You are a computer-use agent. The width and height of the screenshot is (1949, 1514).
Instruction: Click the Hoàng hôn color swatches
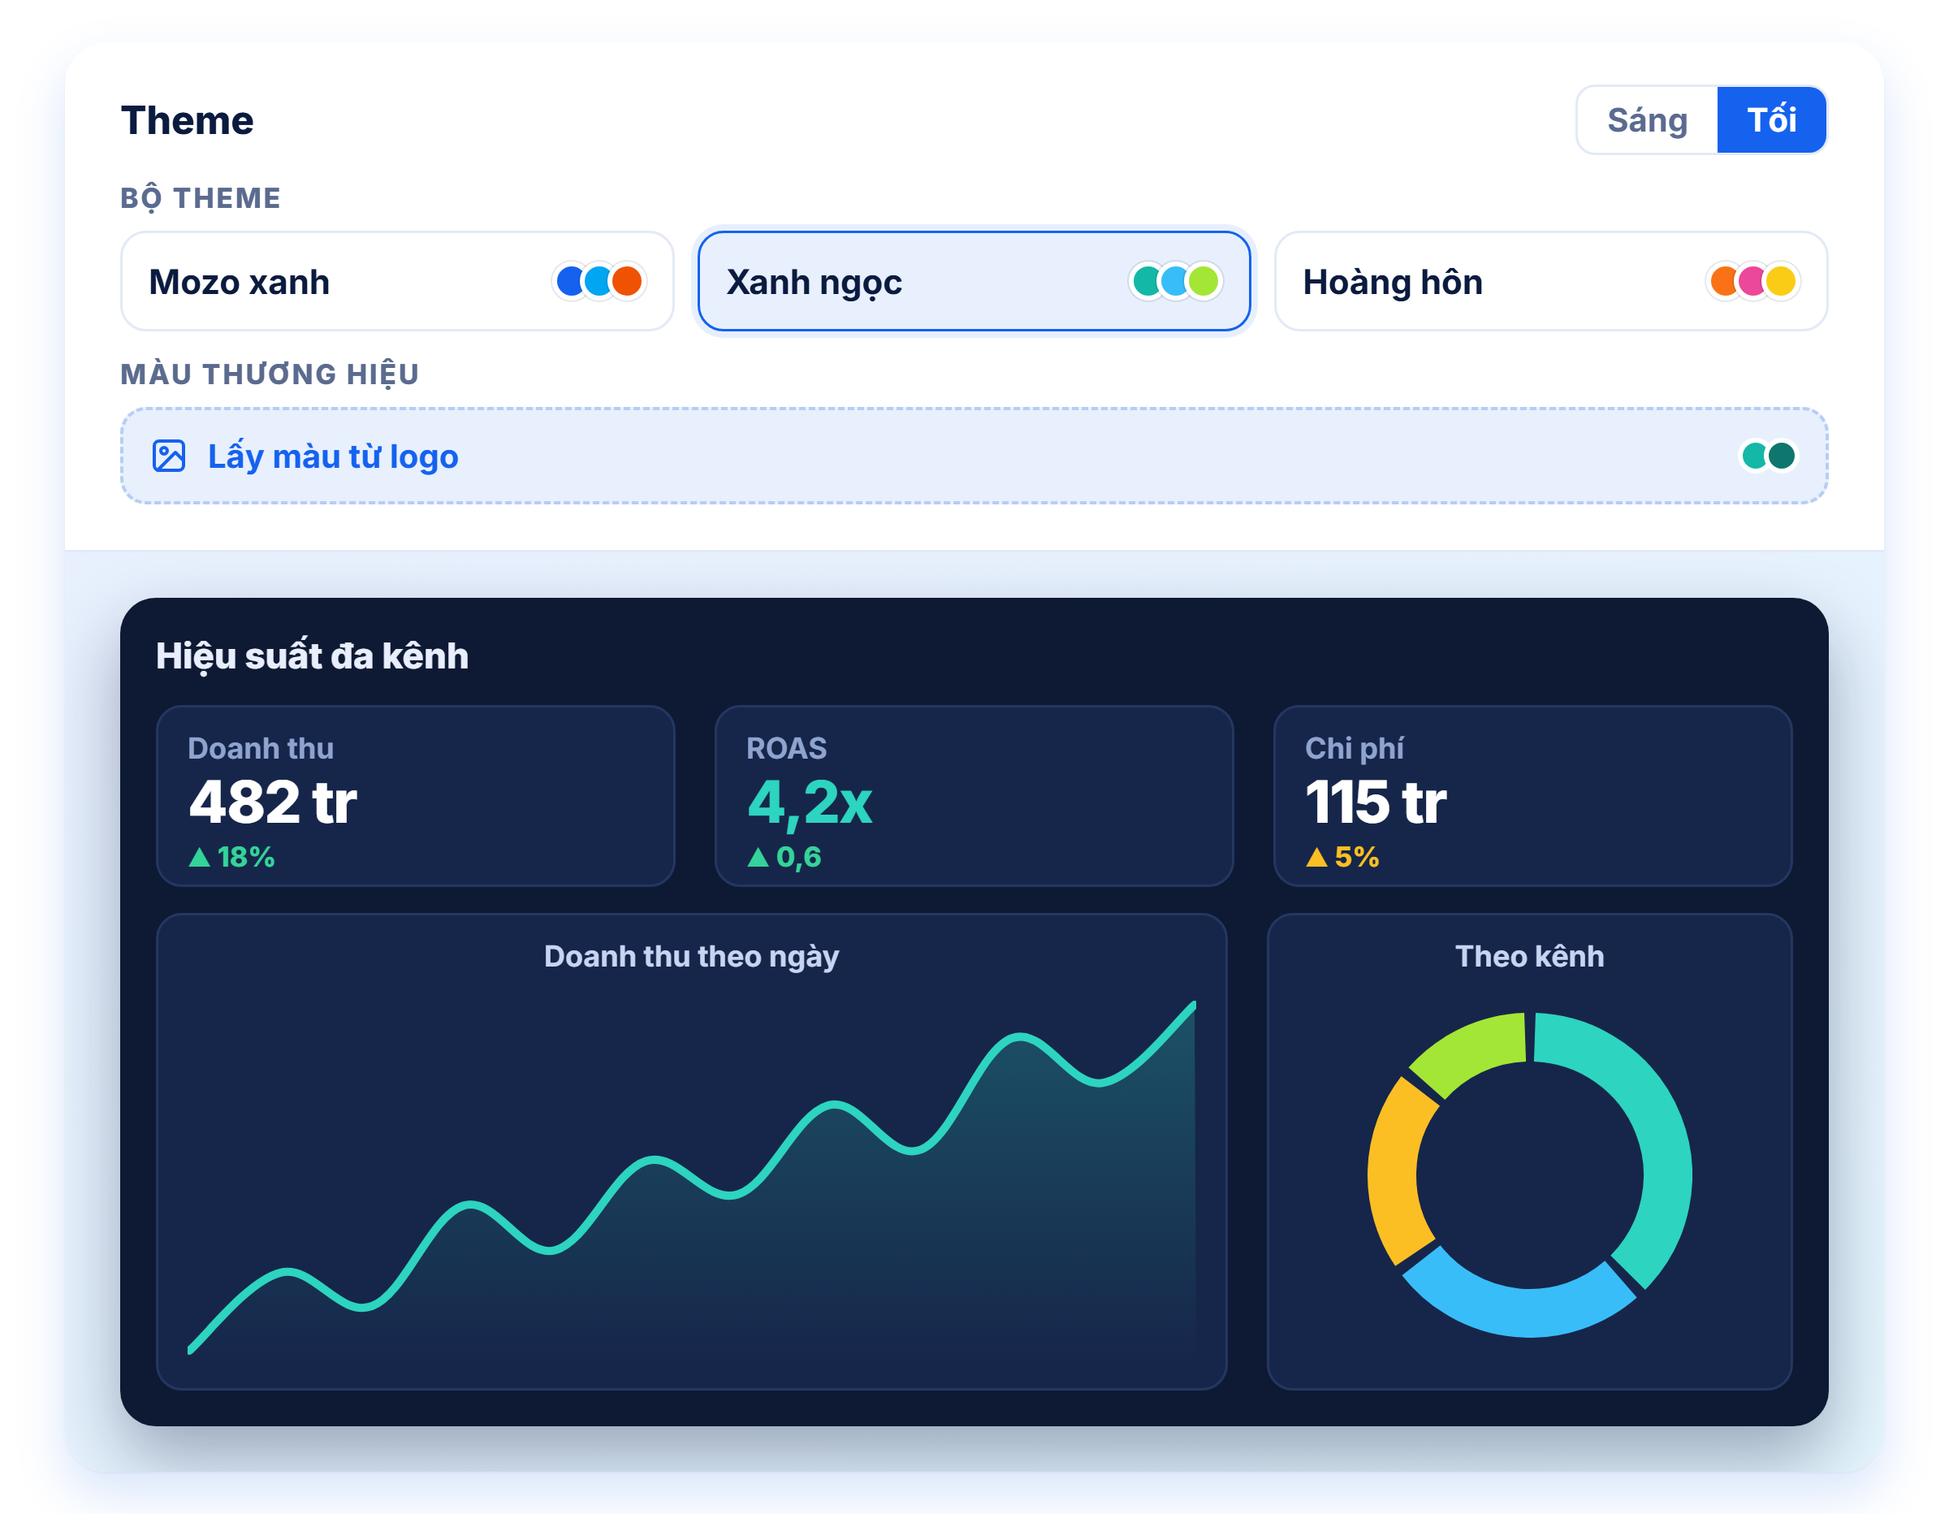point(1752,281)
